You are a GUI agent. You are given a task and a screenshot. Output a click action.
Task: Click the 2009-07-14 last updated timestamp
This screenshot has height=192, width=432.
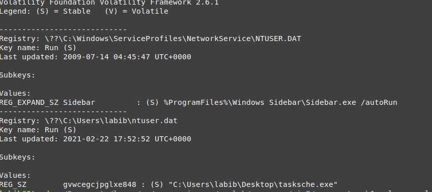tap(127, 57)
